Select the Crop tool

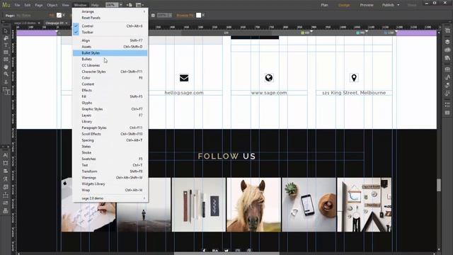coord(6,38)
